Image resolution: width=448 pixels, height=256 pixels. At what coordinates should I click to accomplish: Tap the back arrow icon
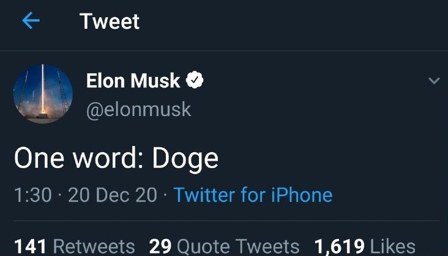click(x=31, y=21)
